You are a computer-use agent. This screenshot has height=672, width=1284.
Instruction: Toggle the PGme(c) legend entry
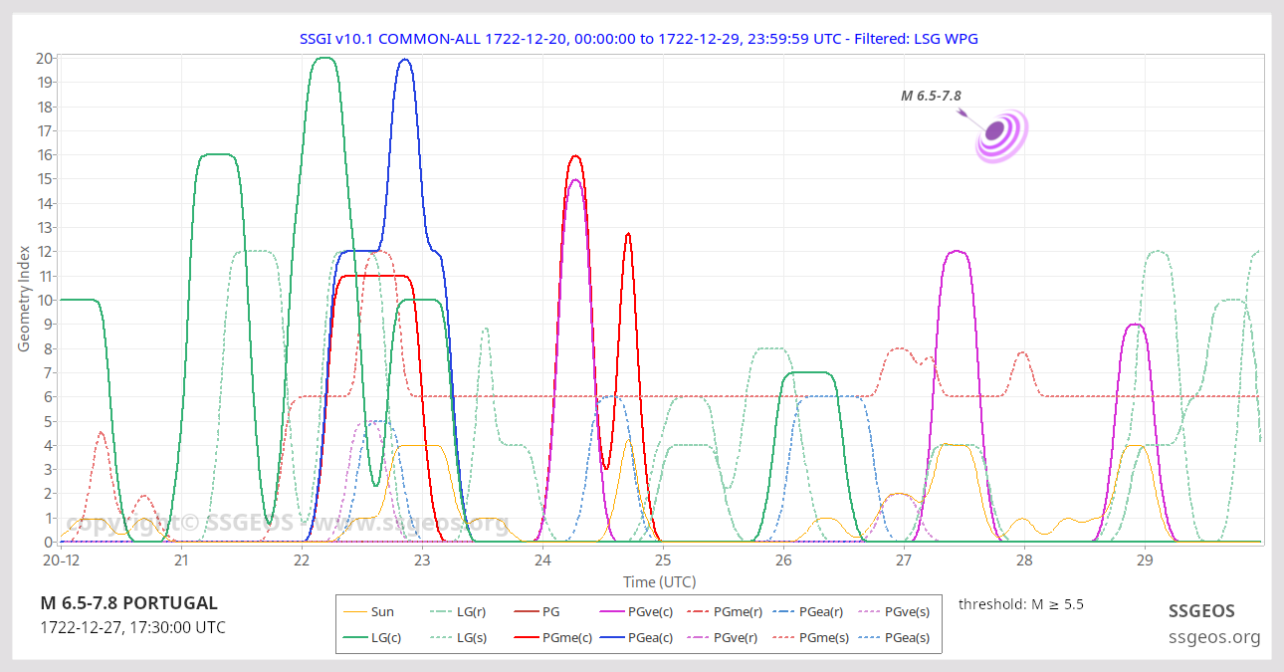pyautogui.click(x=541, y=638)
